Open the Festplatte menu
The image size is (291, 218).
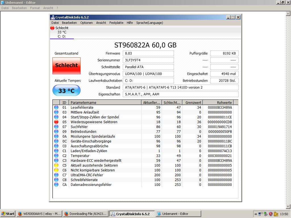pos(116,23)
